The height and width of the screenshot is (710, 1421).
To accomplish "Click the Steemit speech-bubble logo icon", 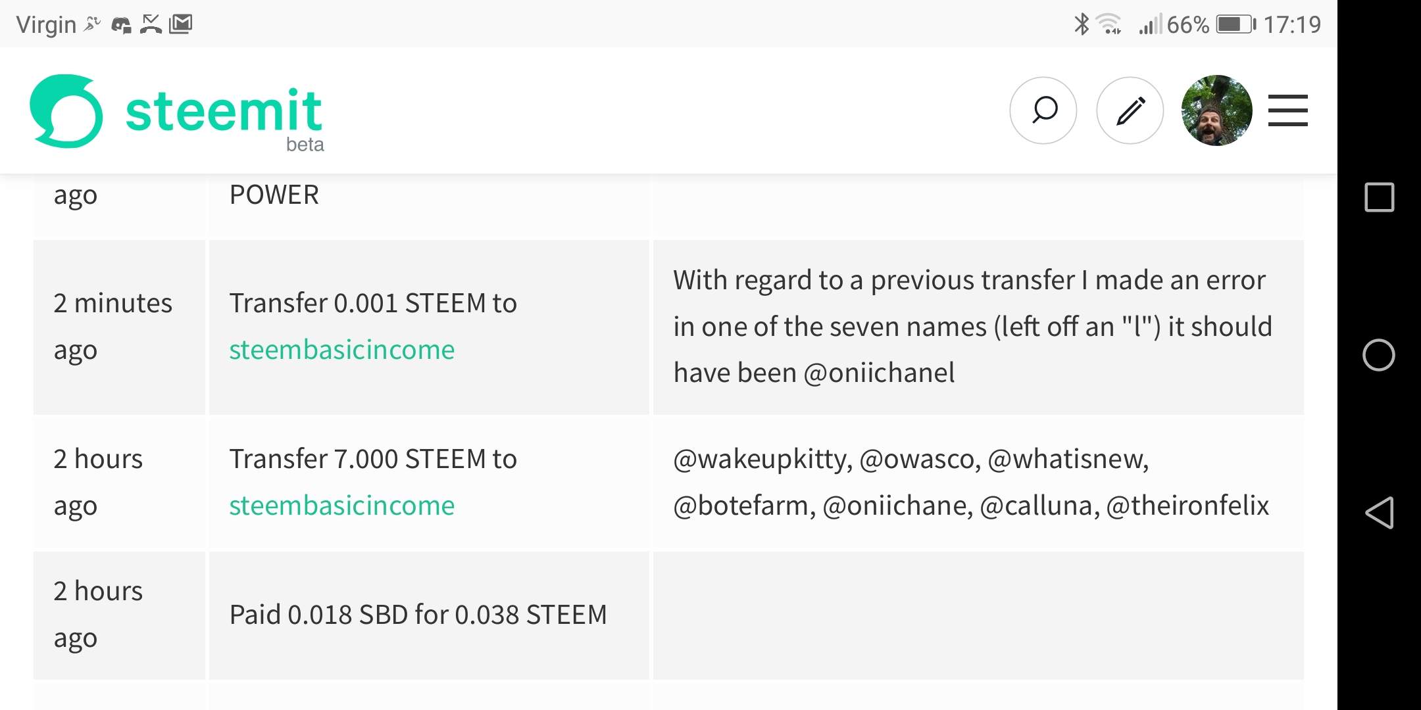I will tap(66, 110).
